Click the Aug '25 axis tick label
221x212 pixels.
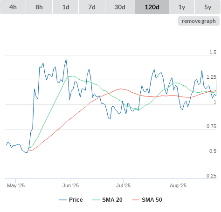click(x=178, y=185)
